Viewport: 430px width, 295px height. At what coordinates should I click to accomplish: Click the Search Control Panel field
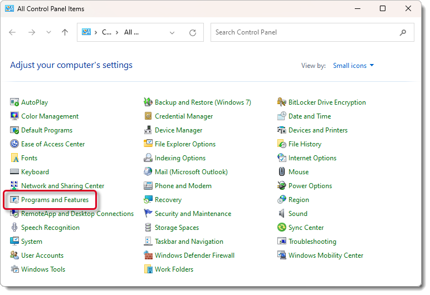tap(305, 32)
